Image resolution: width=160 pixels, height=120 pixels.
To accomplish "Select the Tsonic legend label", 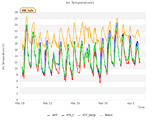I will pos(109,115).
